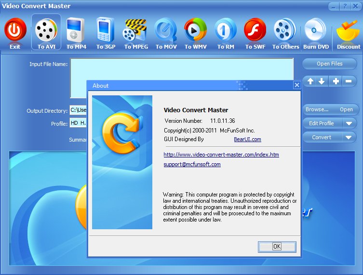Image resolution: width=363 pixels, height=275 pixels.
Task: Open the To Others film reel icon
Action: point(285,30)
